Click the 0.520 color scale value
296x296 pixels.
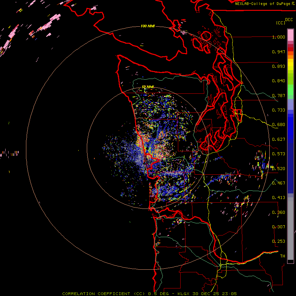(x=279, y=169)
